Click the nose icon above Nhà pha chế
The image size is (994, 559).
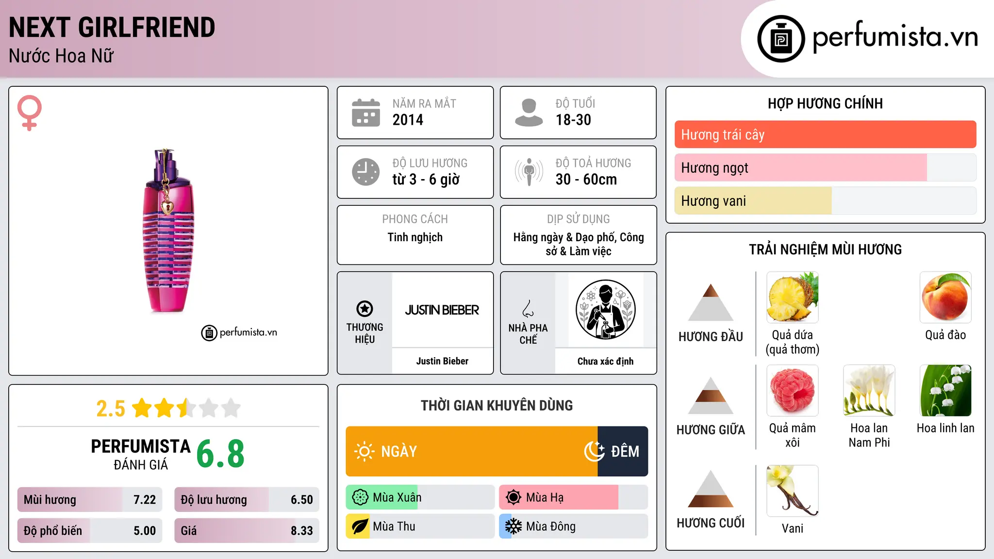528,309
